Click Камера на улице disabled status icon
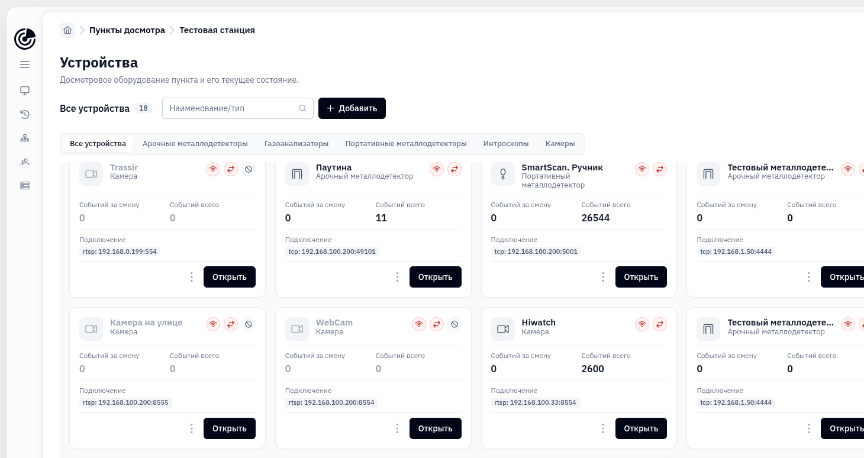 [x=249, y=324]
